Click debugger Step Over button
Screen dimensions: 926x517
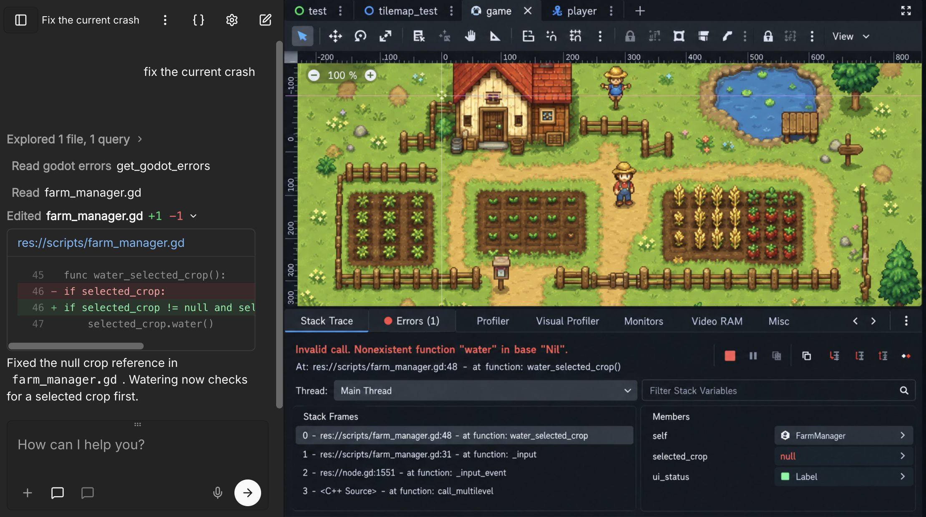(x=859, y=356)
